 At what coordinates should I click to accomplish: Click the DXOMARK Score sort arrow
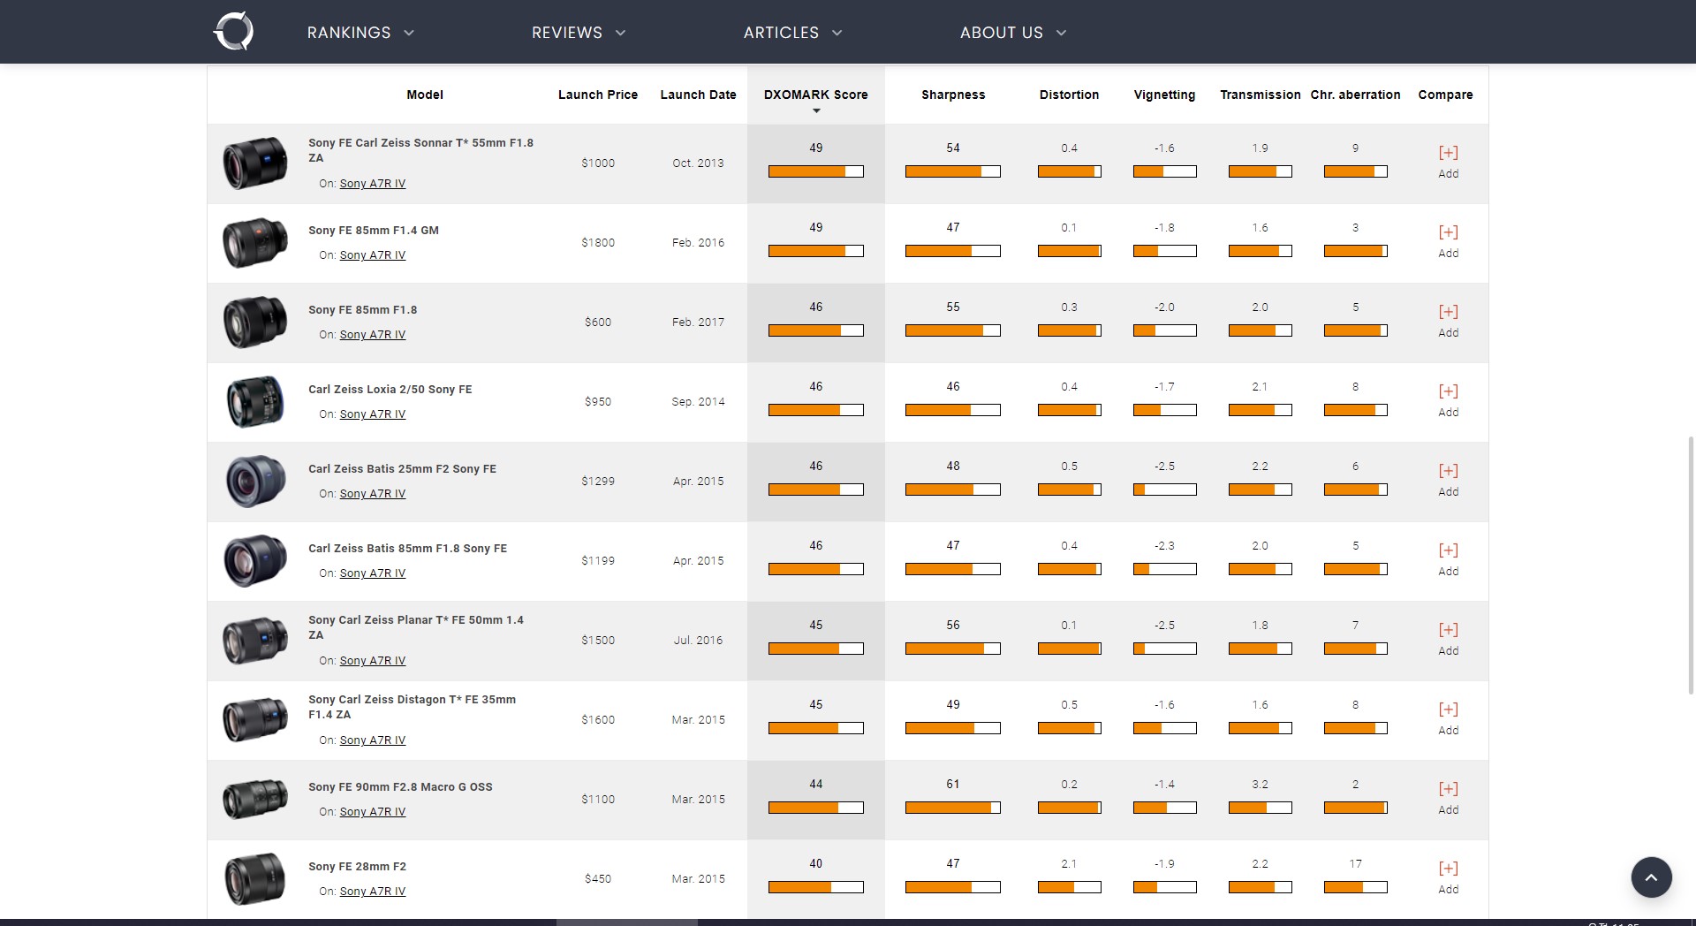pos(816,111)
